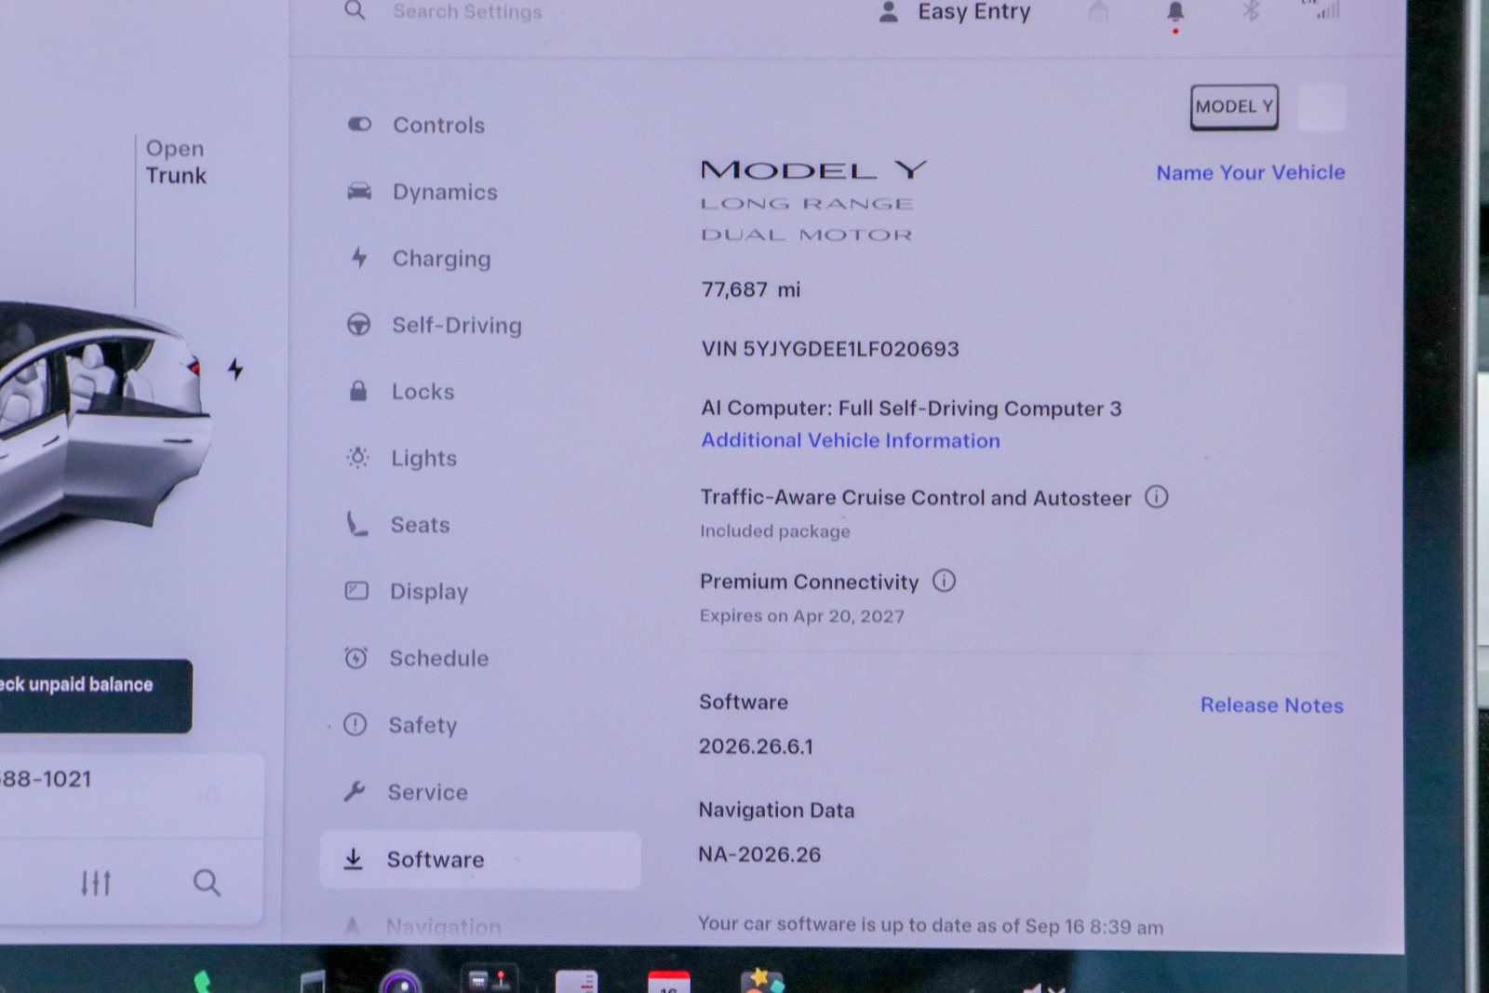Show info for Traffic-Aware Cruise Control
The image size is (1489, 993).
pyautogui.click(x=1156, y=497)
